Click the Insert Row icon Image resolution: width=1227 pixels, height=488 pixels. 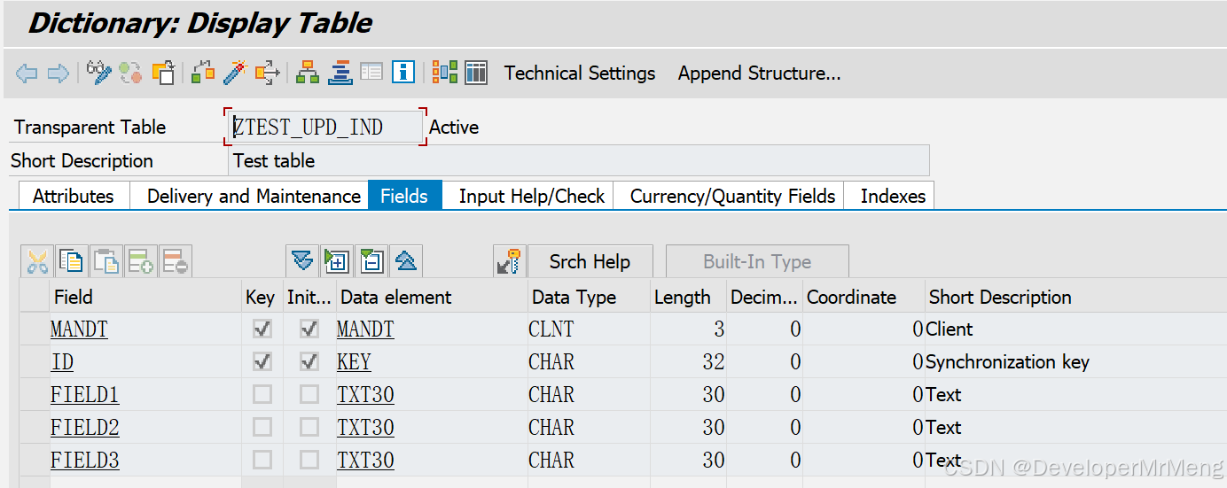141,261
